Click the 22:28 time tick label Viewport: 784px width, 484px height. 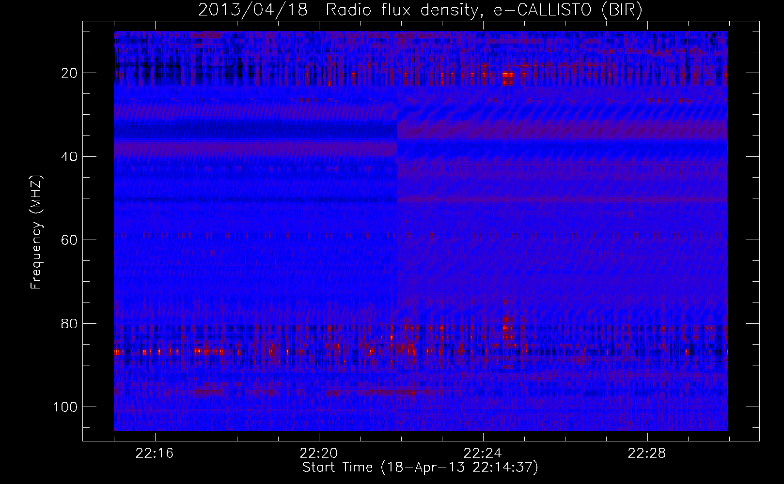point(647,454)
